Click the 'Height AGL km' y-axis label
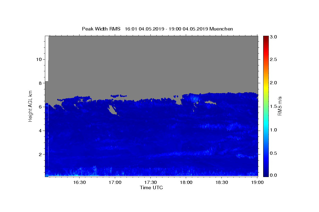 pyautogui.click(x=30, y=106)
